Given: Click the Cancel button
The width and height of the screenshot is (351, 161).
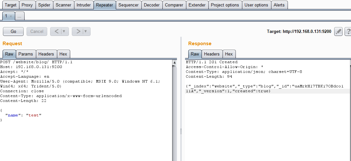Looking at the screenshot, I should tap(37, 32).
